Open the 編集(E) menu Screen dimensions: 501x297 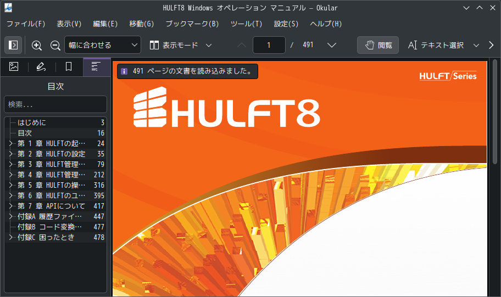(105, 24)
